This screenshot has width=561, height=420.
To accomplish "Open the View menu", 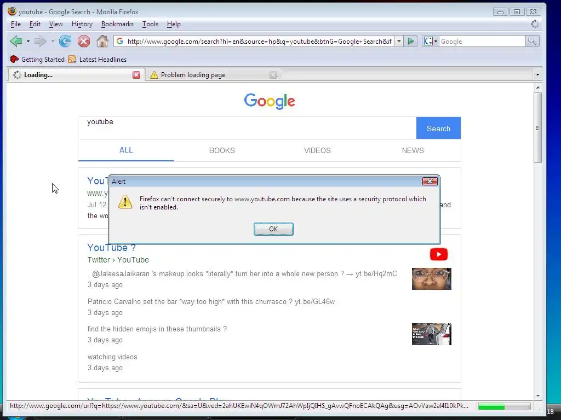I will coord(56,24).
